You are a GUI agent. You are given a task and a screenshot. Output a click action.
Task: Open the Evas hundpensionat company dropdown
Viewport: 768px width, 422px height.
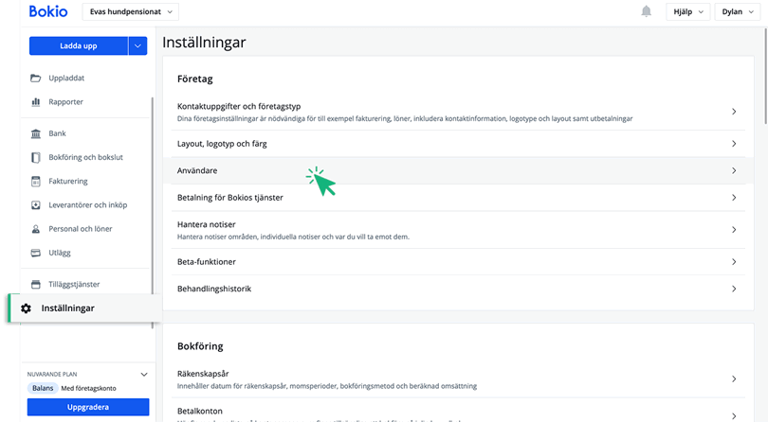pos(130,11)
